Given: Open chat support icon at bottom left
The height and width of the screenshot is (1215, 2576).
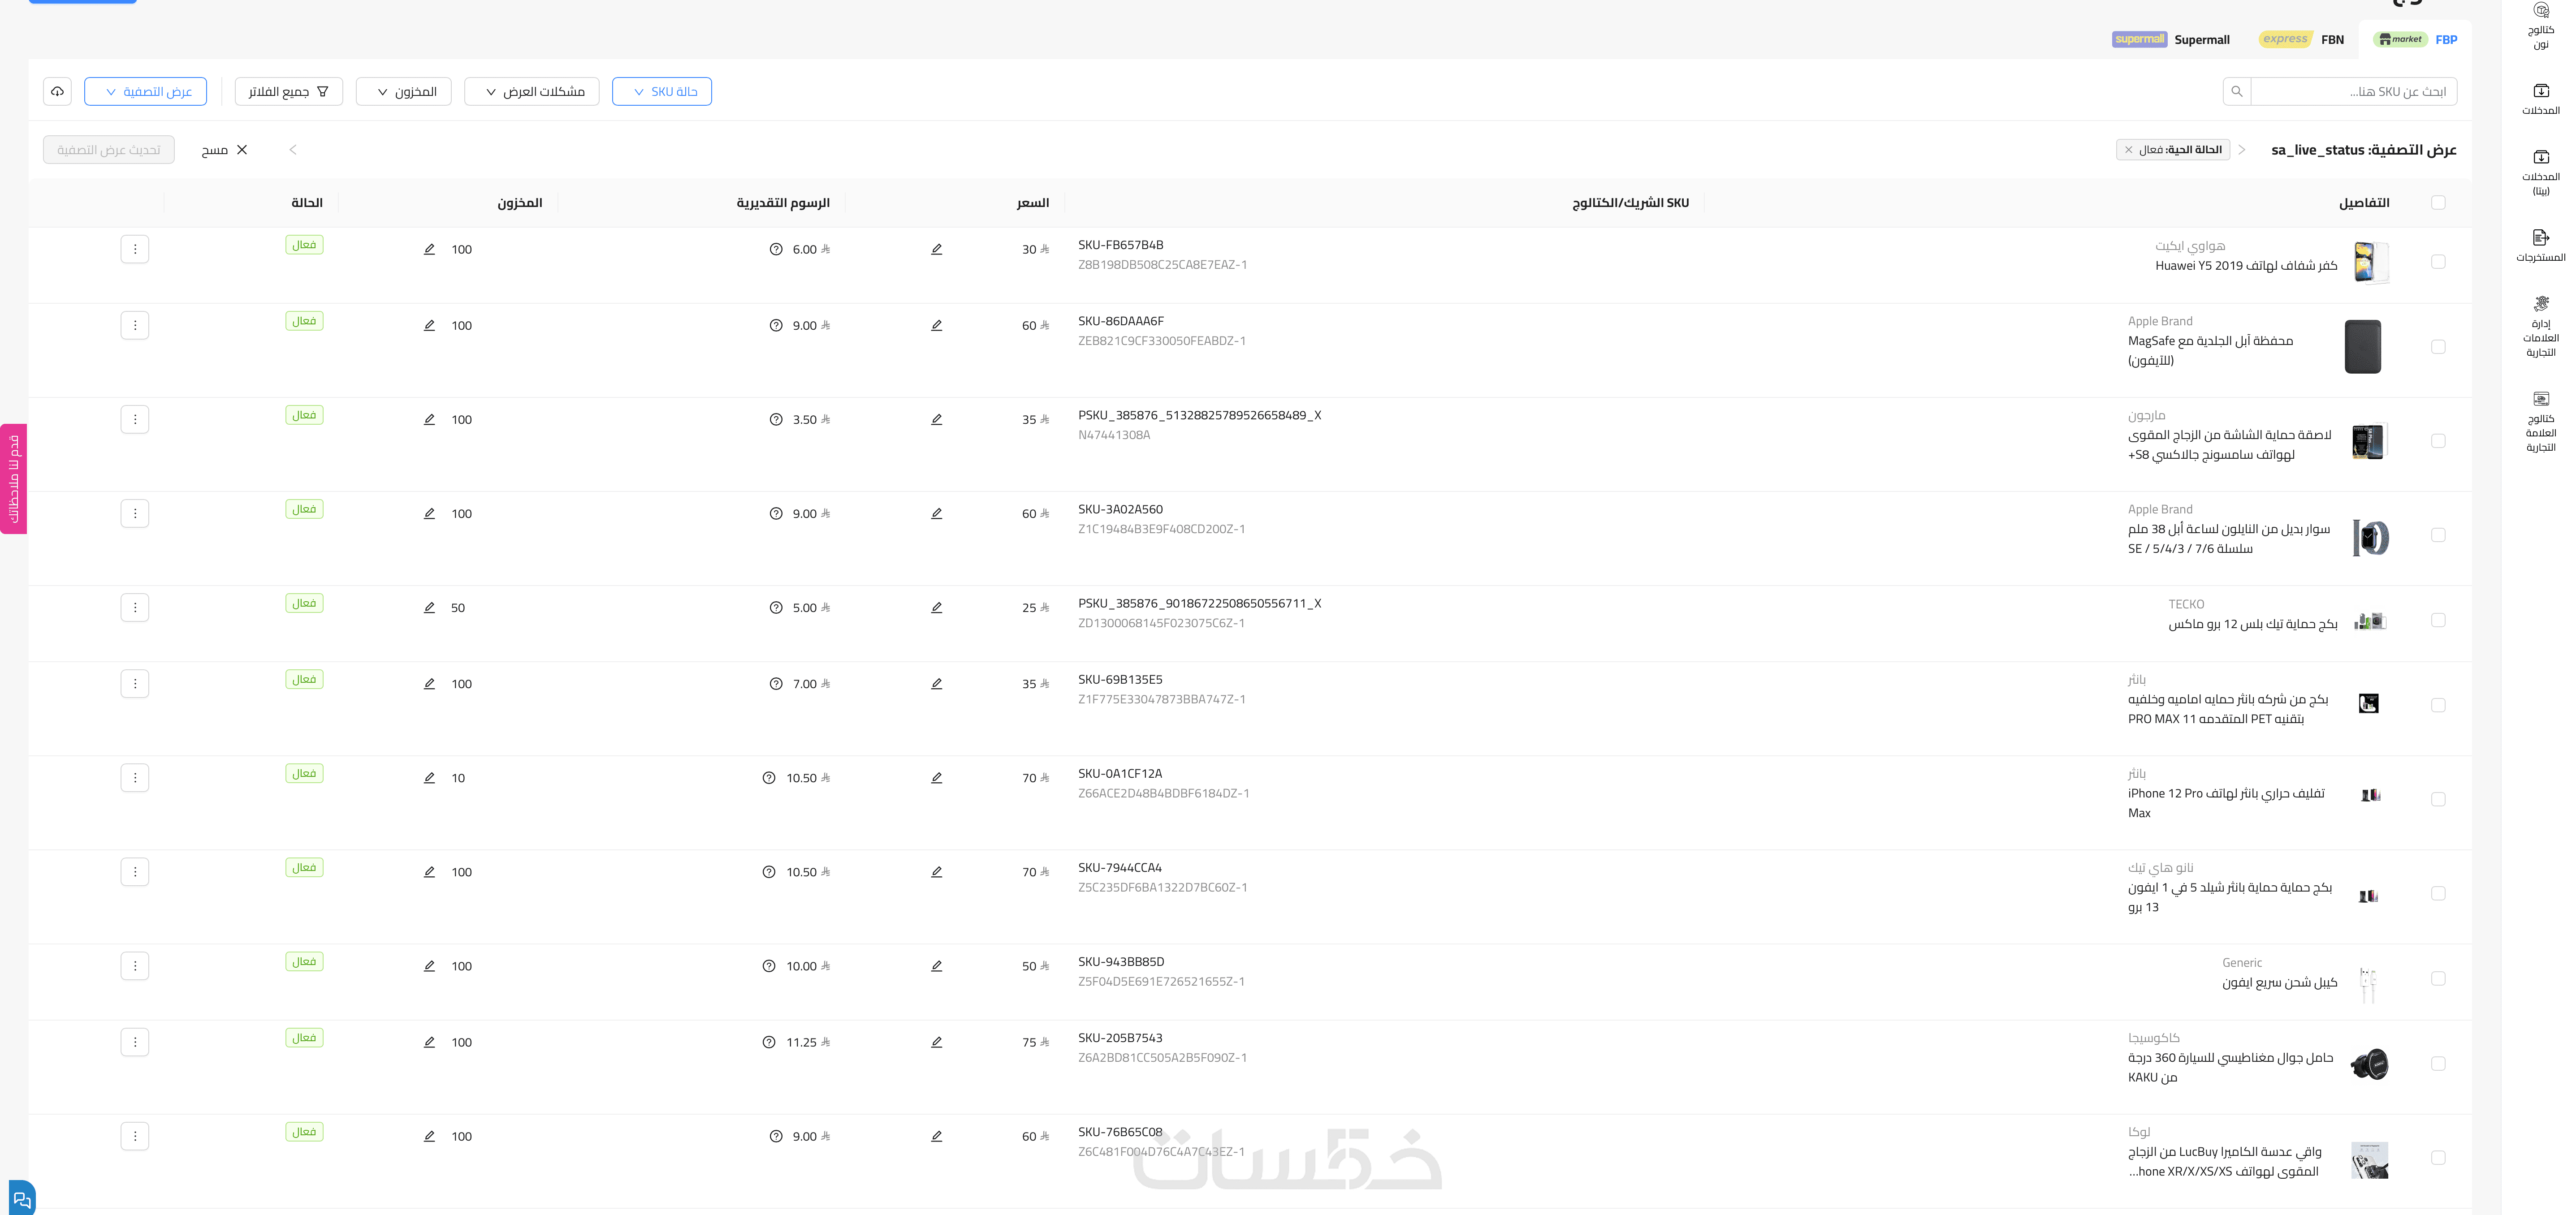Looking at the screenshot, I should pyautogui.click(x=21, y=1199).
